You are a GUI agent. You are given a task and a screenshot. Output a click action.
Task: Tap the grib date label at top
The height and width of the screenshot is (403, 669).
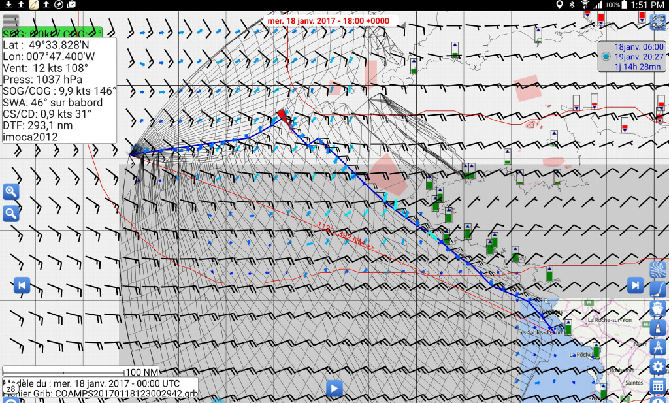(x=329, y=20)
